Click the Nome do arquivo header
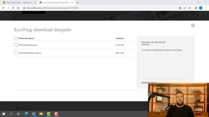Image resolution: width=209 pixels, height=117 pixels. [26, 38]
